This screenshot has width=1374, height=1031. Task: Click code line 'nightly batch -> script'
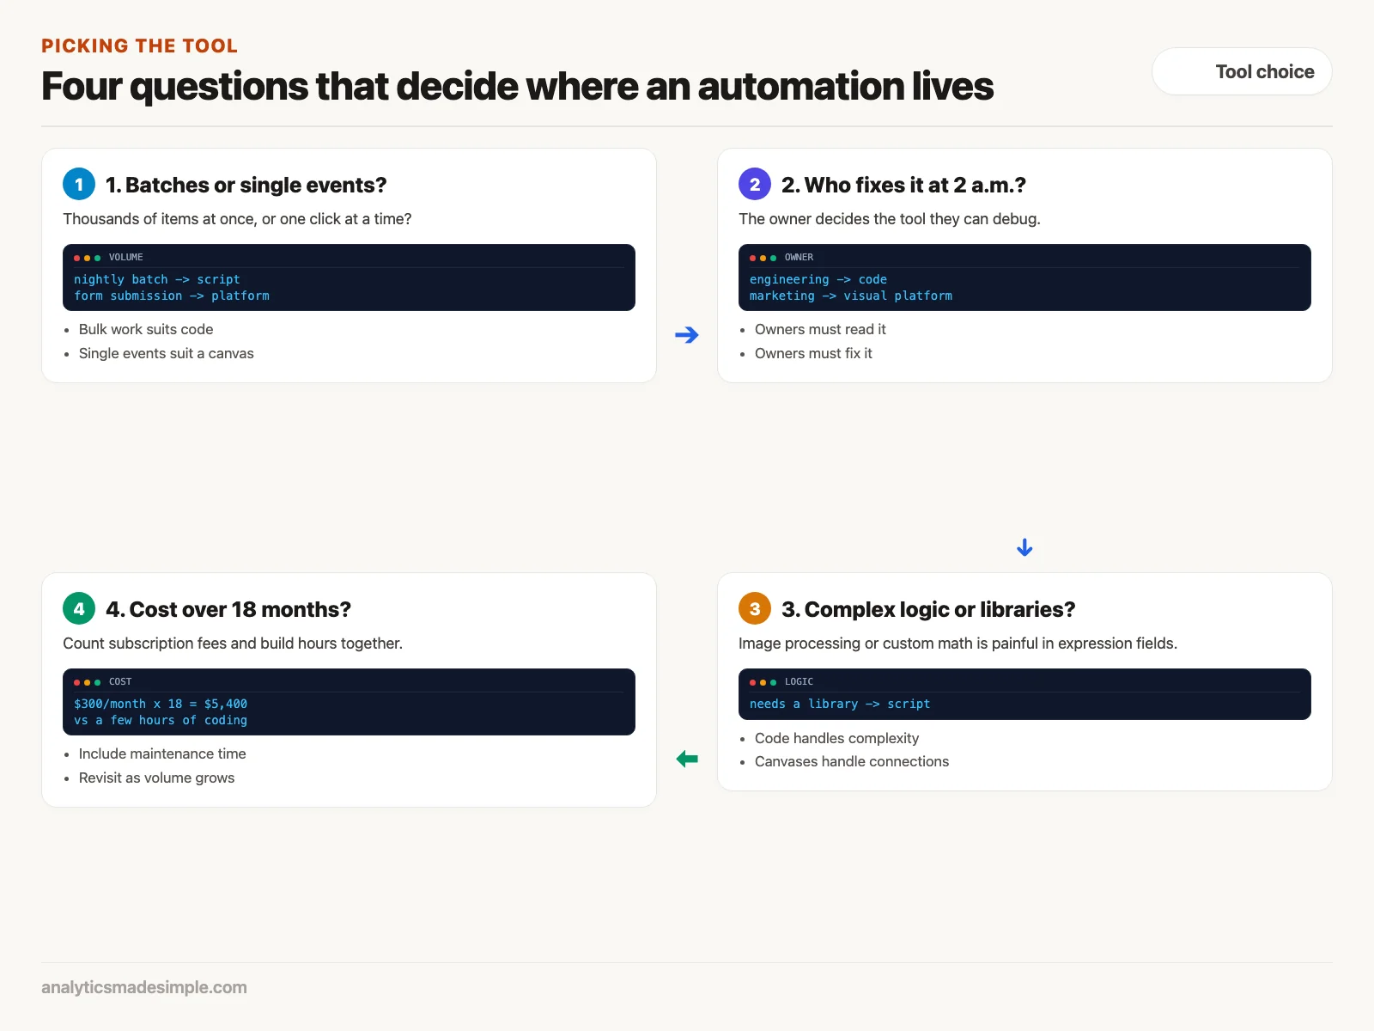157,279
